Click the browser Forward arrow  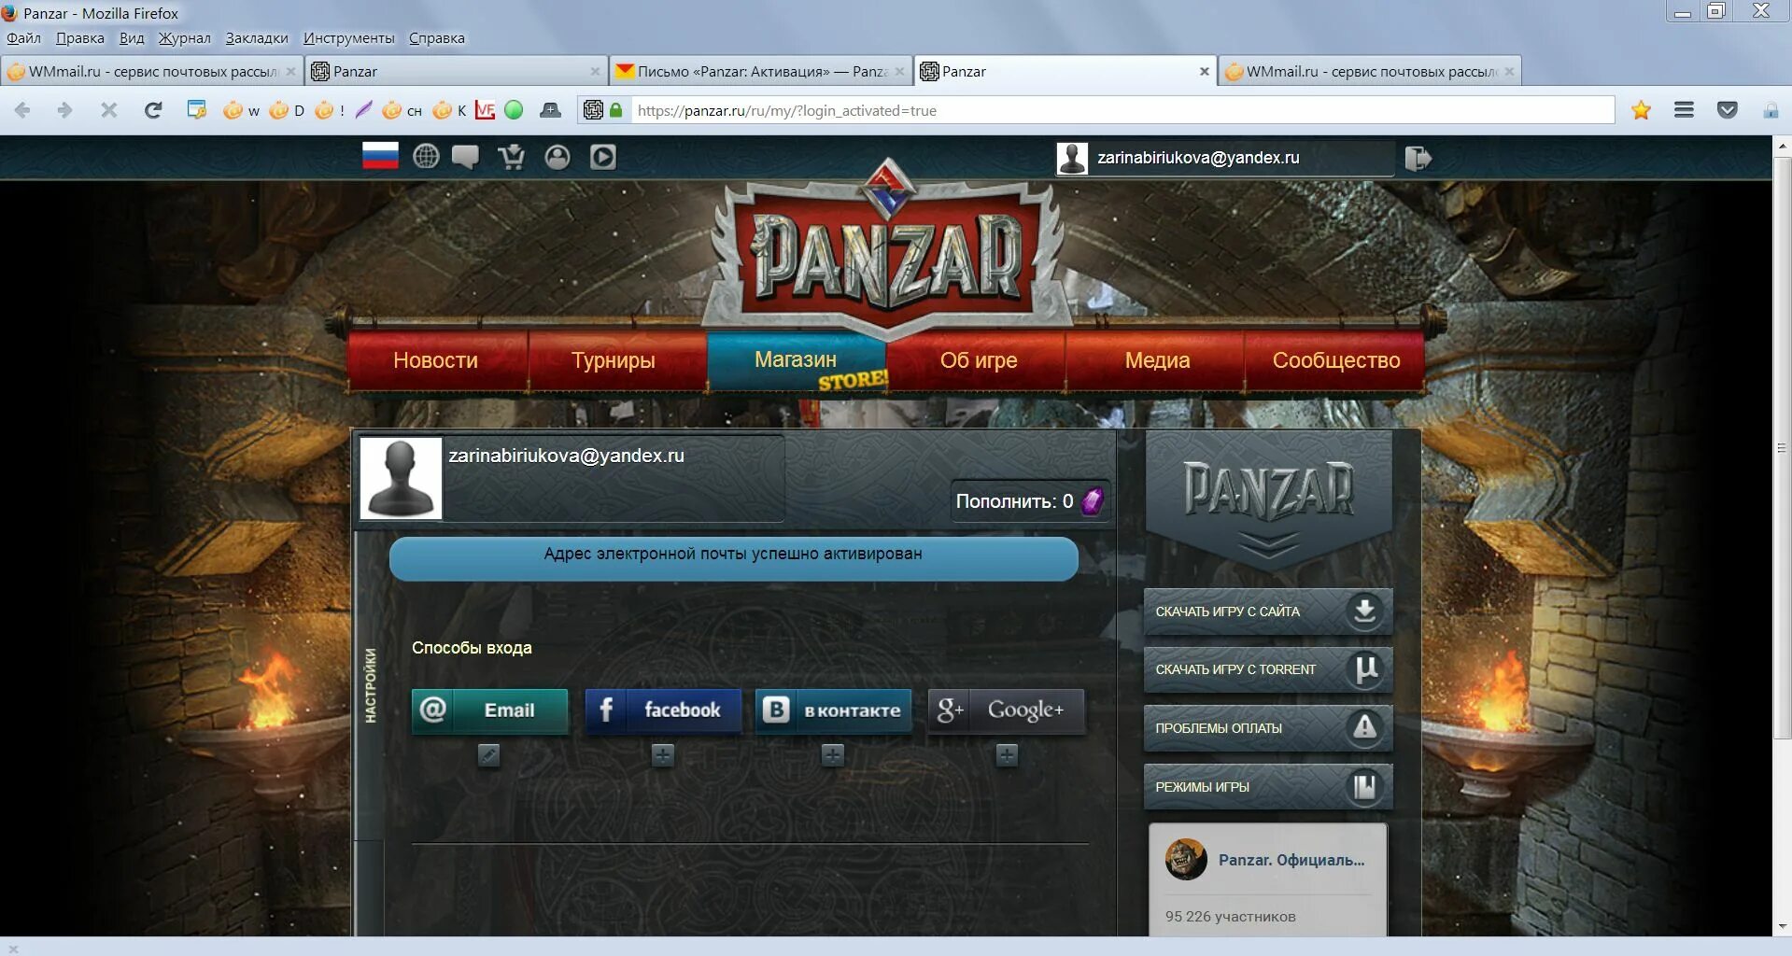point(64,110)
